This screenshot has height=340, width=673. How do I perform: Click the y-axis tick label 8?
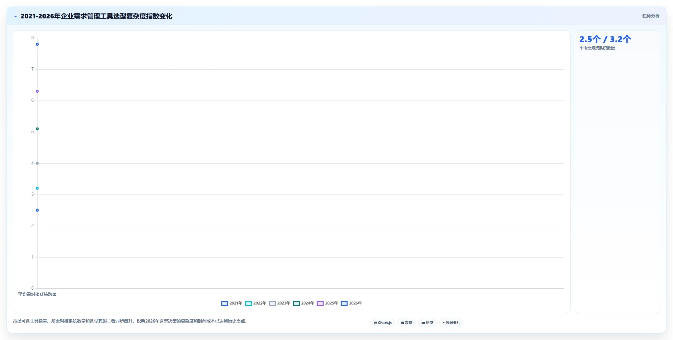coord(33,38)
